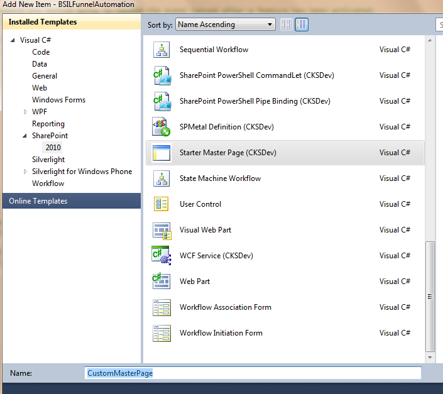Click the User Control template icon
Screen dimensions: 443x394
[x=161, y=204]
